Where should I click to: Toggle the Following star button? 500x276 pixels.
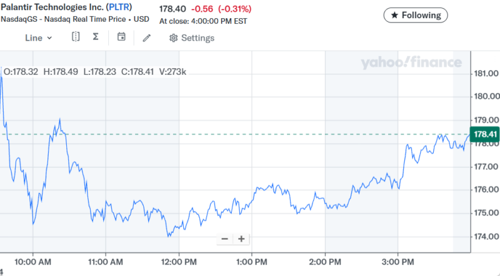(x=416, y=15)
